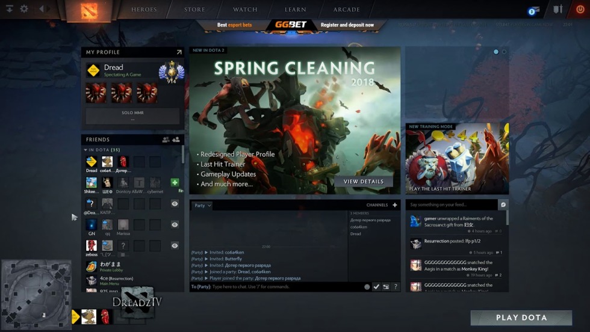The width and height of the screenshot is (590, 332).
Task: Toggle spectate eye for zeboss's party
Action: [x=175, y=245]
